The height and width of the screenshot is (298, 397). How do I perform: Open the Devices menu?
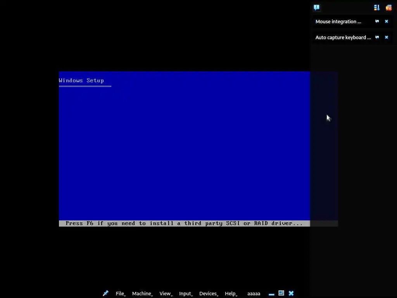tap(208, 293)
